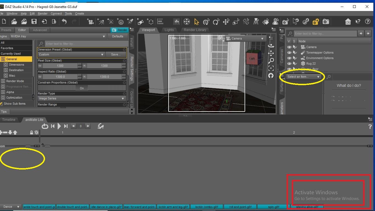Click the Undo arrow icon
The height and width of the screenshot is (211, 375).
point(64,21)
